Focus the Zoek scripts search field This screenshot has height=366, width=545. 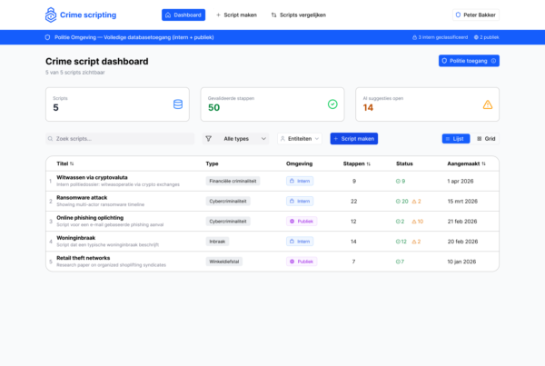click(120, 139)
